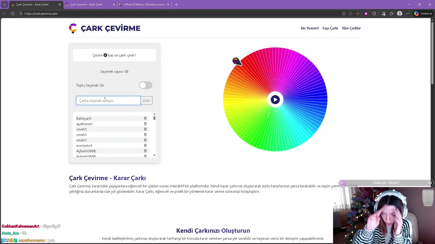View site information lock icon in address bar
Screen dimensions: 435x244
(21, 14)
